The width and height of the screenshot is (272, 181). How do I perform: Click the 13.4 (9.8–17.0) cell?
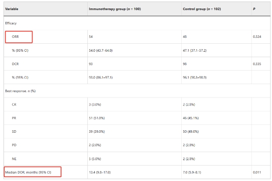click(x=100, y=172)
